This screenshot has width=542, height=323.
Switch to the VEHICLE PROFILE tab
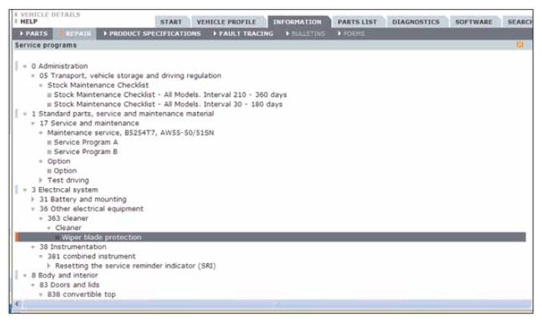(226, 22)
